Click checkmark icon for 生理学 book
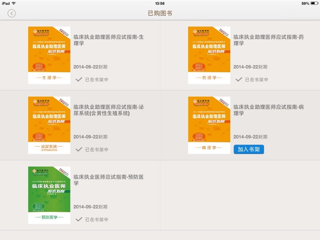Viewport: 320px width, 240px height. pyautogui.click(x=79, y=79)
